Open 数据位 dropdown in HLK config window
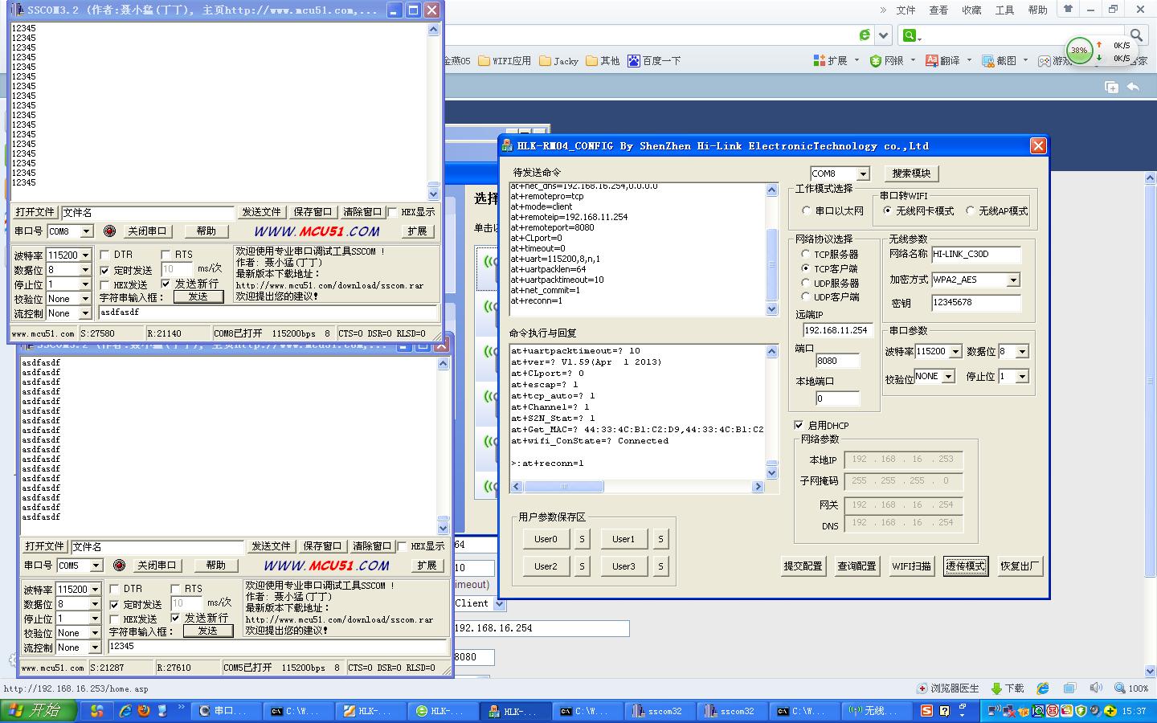This screenshot has height=723, width=1157. [1022, 352]
